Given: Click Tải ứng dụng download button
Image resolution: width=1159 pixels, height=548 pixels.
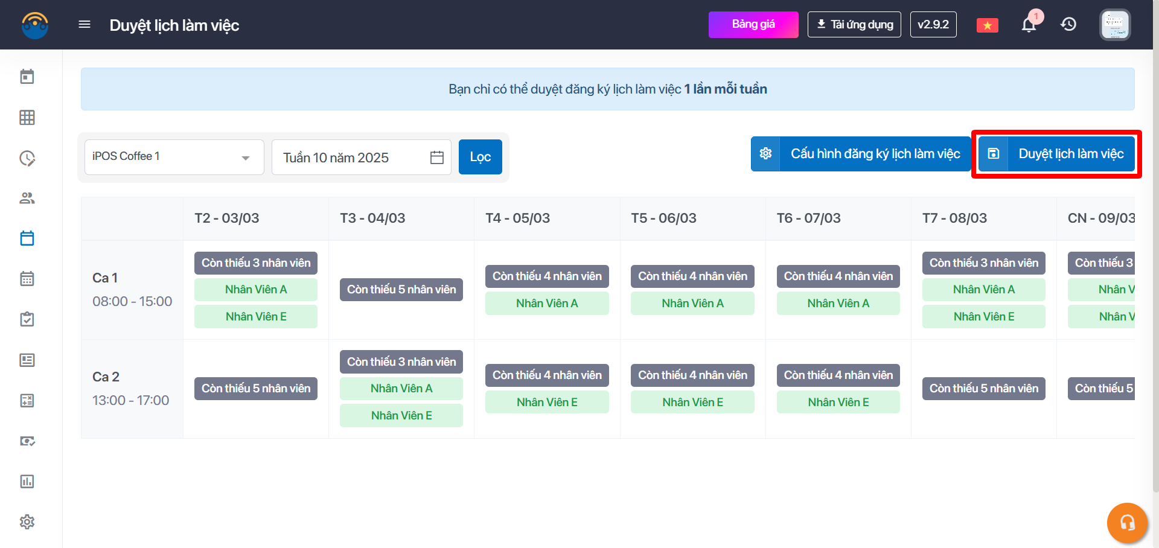Looking at the screenshot, I should point(854,25).
